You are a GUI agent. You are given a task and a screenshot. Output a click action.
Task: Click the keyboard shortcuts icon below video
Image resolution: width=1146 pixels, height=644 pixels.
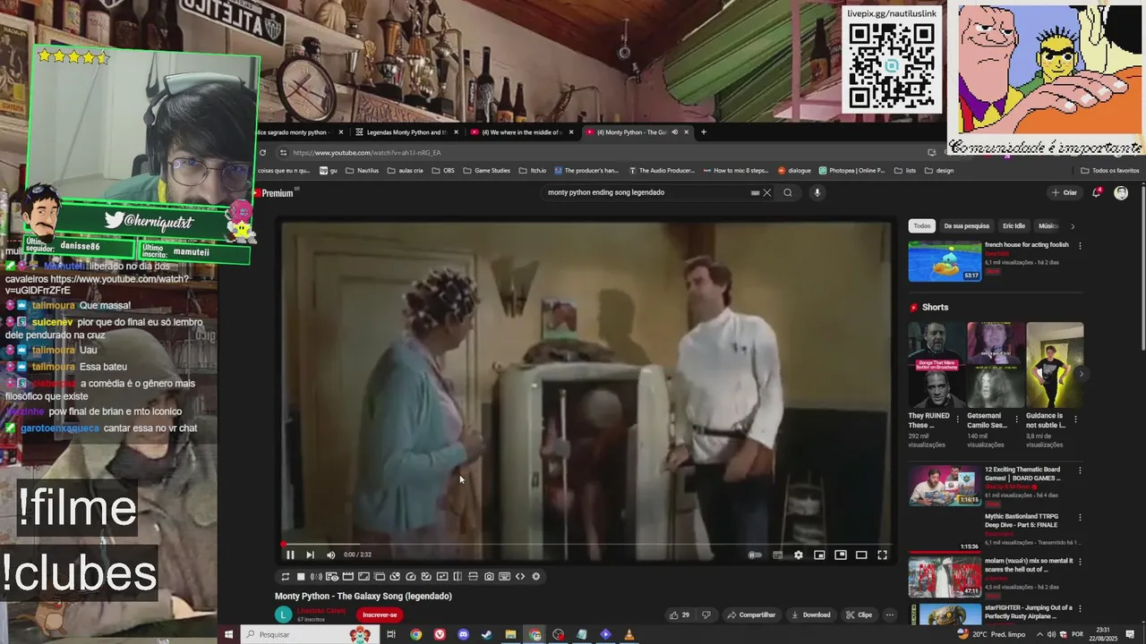pos(504,577)
